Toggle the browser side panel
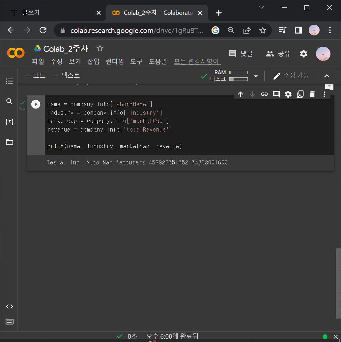The width and height of the screenshot is (341, 342). point(298,30)
